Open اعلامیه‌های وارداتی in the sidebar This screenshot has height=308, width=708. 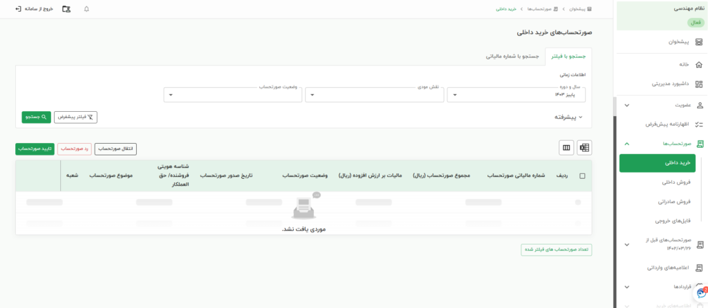[675, 267]
